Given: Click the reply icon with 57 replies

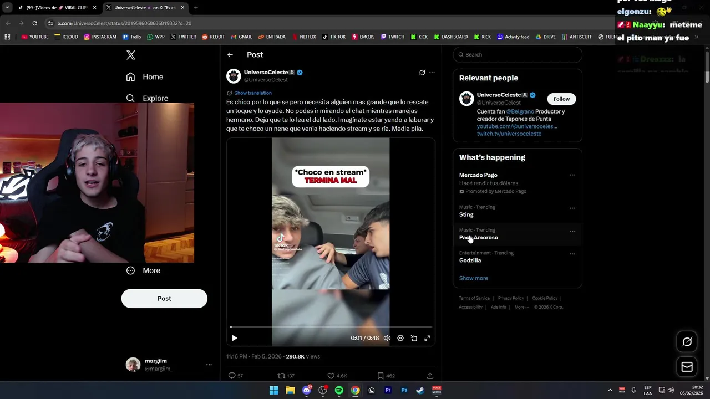Looking at the screenshot, I should (x=232, y=376).
